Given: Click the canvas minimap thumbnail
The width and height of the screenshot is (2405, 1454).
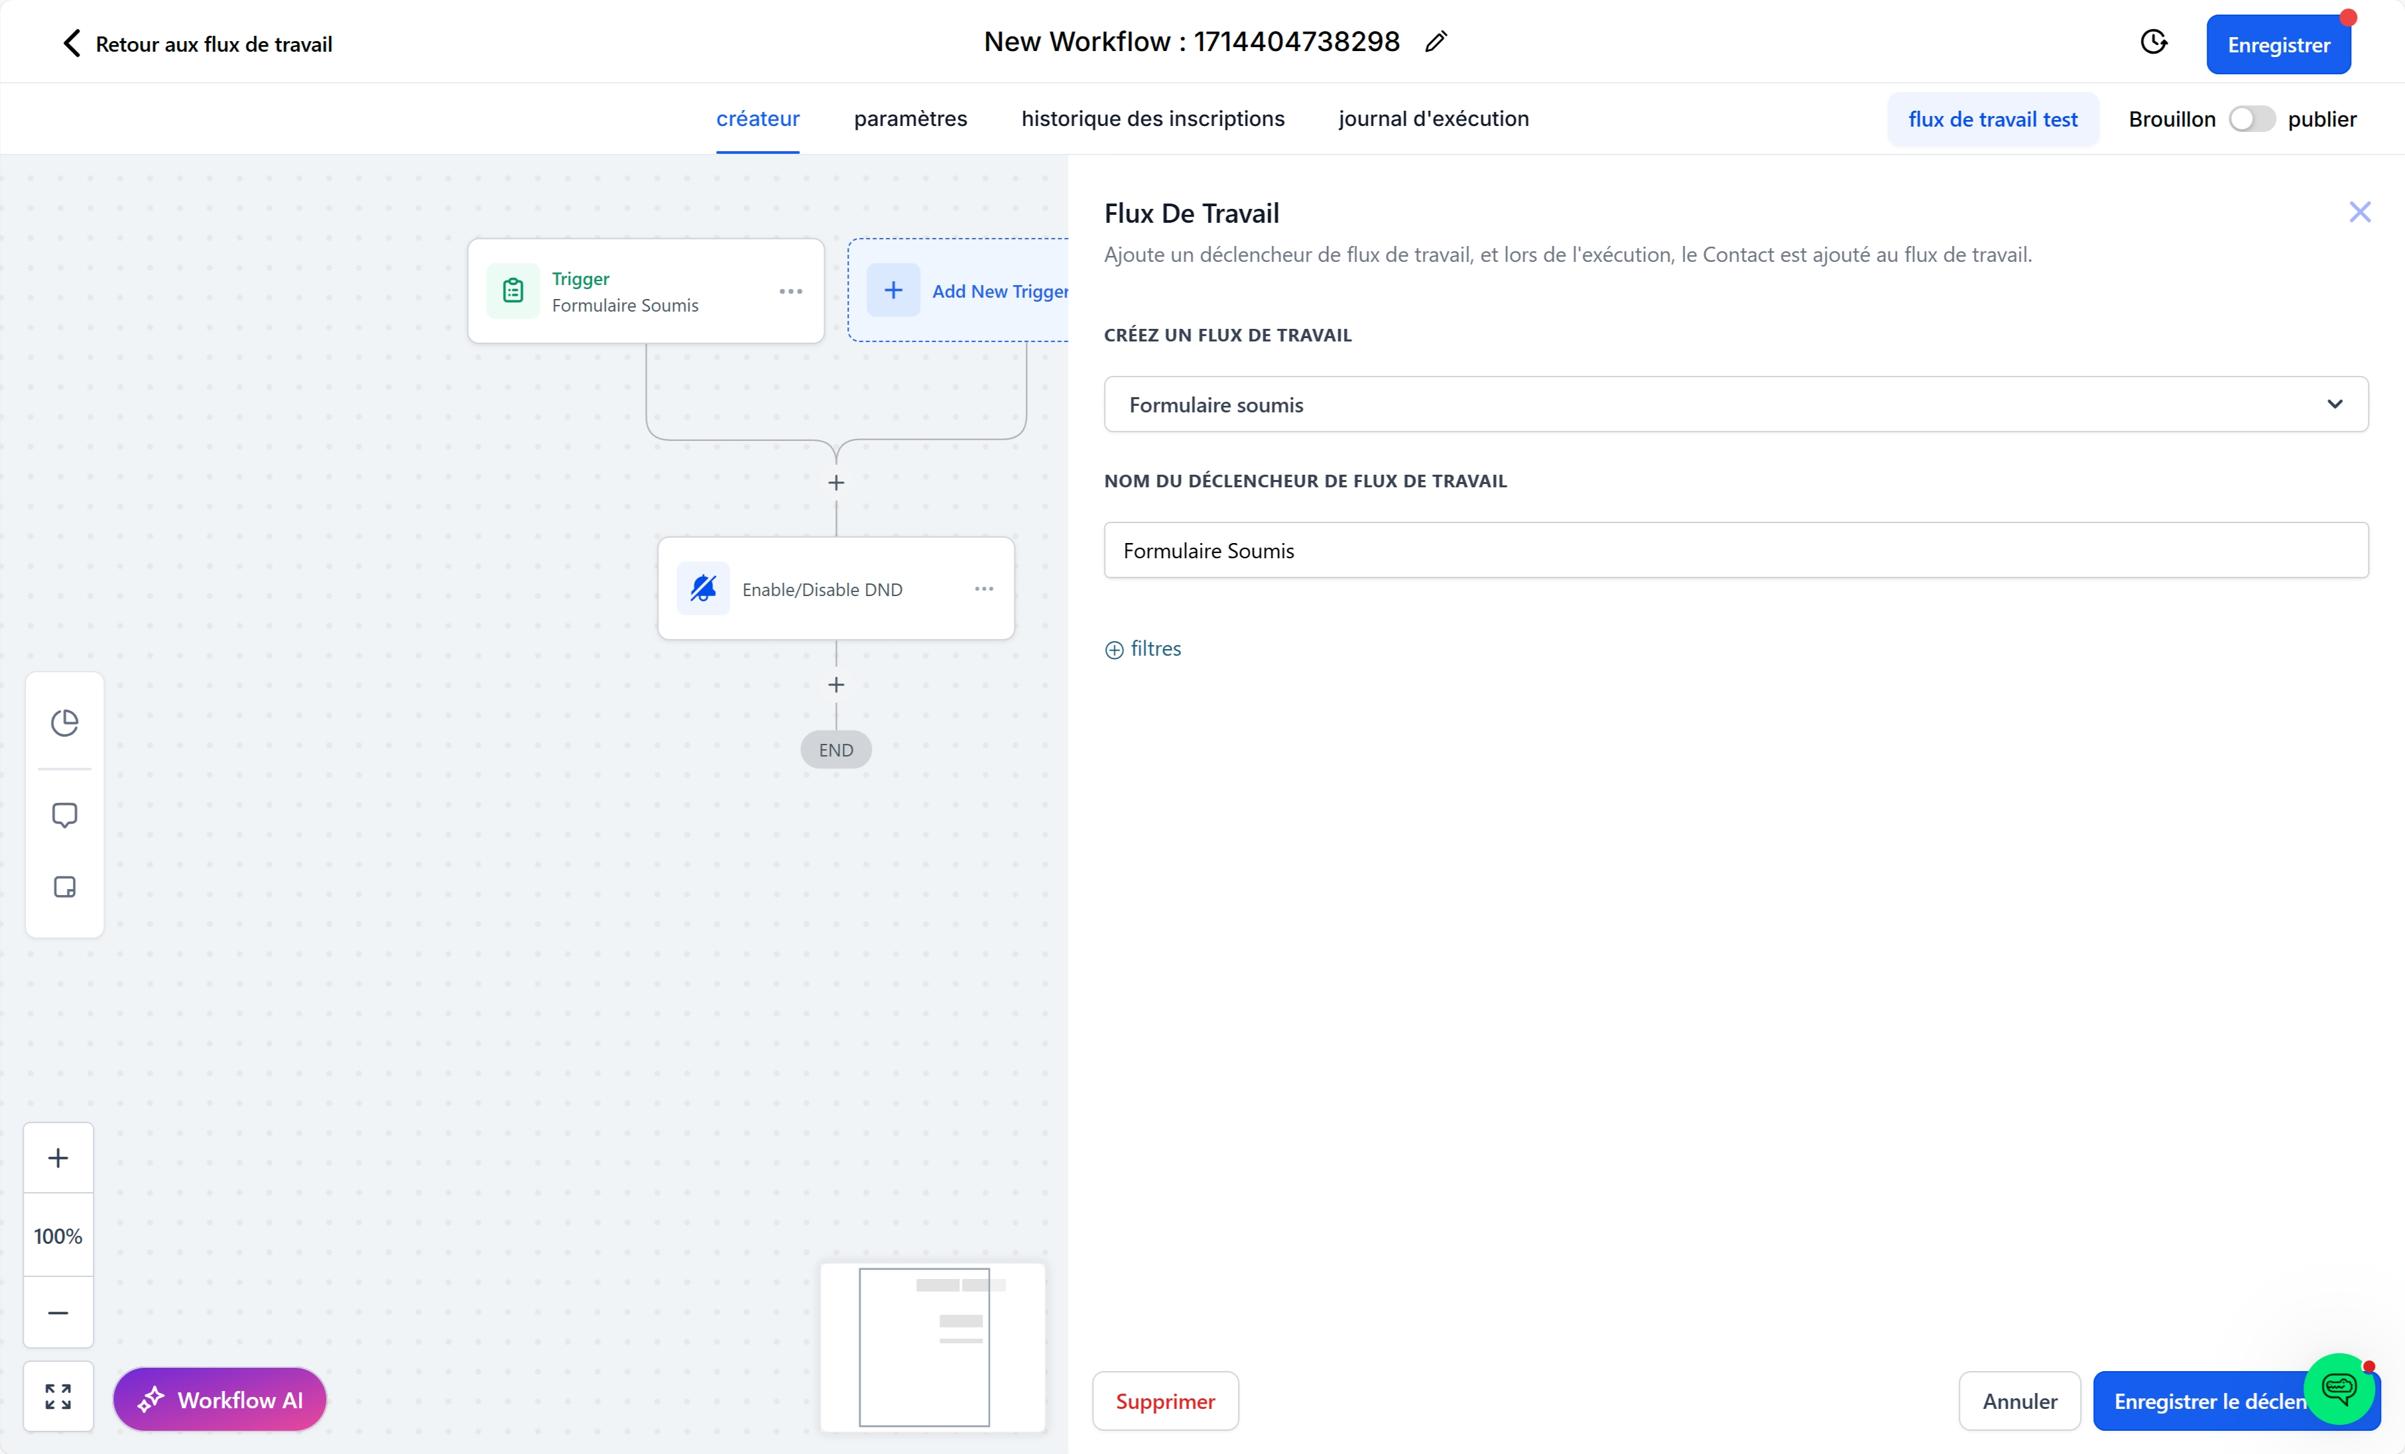Looking at the screenshot, I should click(932, 1348).
